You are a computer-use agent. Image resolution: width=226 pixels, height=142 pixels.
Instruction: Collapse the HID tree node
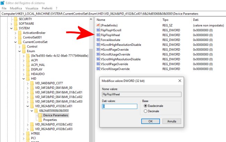tap(24, 79)
